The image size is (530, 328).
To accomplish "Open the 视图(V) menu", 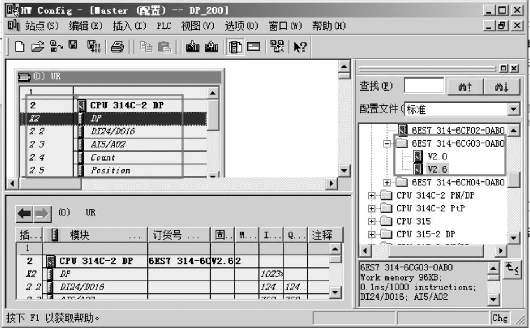I will click(198, 26).
